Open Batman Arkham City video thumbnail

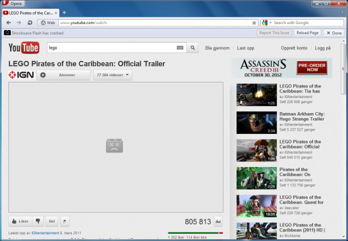pos(256,122)
